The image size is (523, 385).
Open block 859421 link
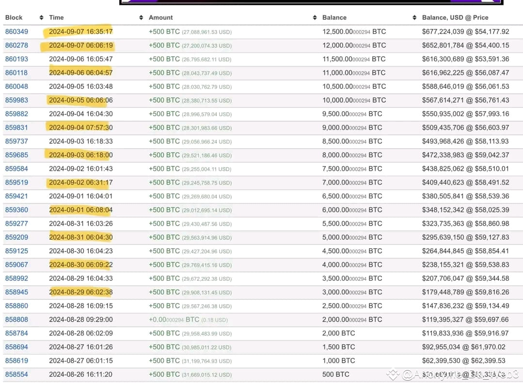click(x=16, y=196)
